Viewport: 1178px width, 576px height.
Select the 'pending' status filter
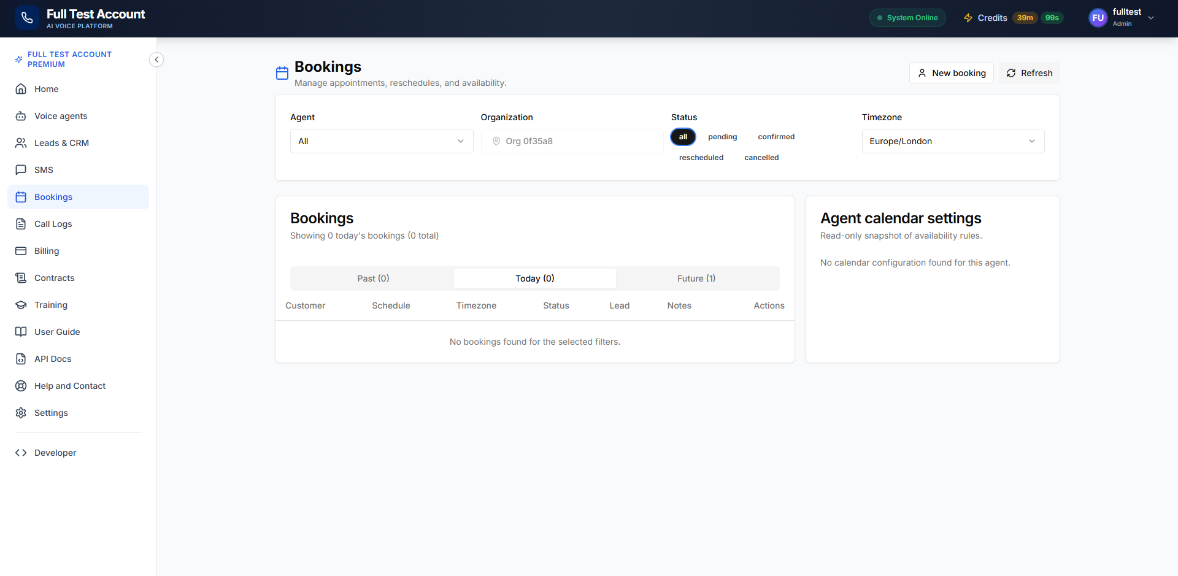(x=722, y=137)
